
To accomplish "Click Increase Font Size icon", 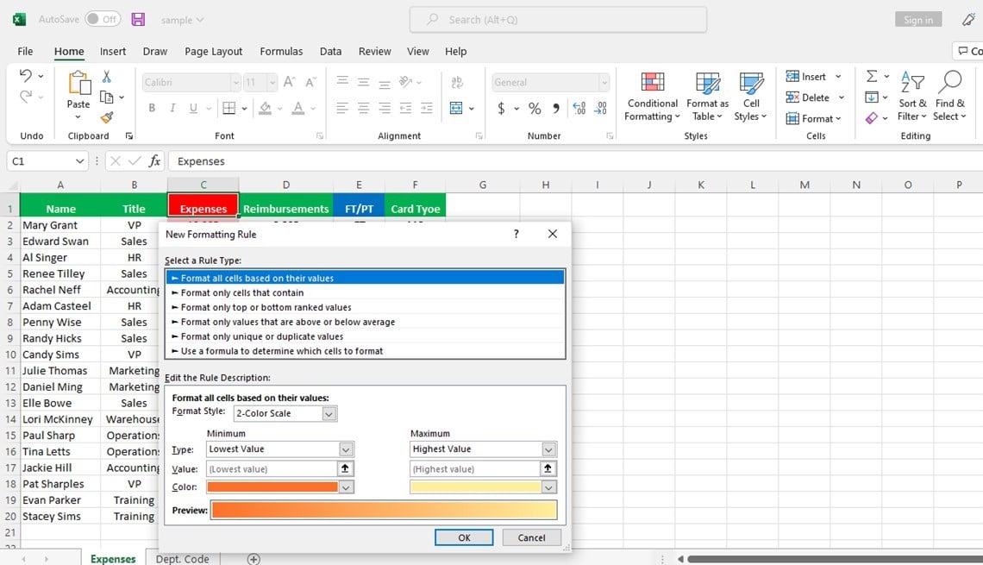I will pos(289,82).
